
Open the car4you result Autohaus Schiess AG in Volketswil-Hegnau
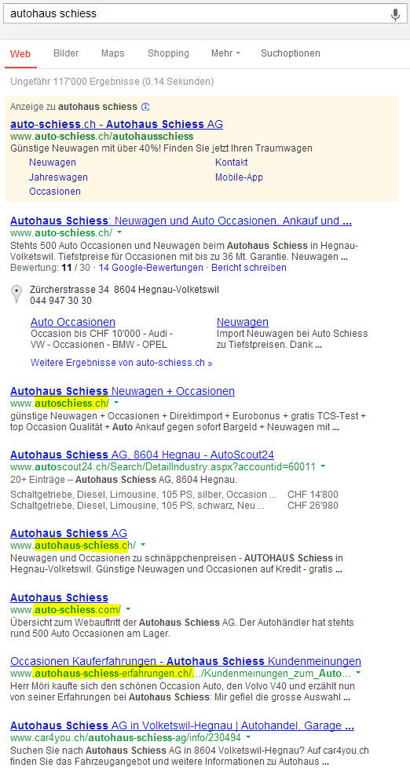(182, 725)
